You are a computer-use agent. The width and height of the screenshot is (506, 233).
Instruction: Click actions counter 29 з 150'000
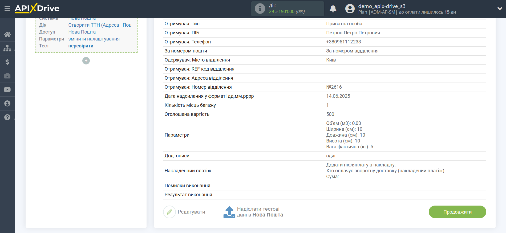(286, 12)
